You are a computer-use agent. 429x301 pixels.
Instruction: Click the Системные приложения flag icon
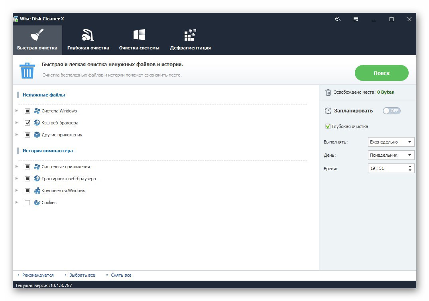pyautogui.click(x=37, y=167)
